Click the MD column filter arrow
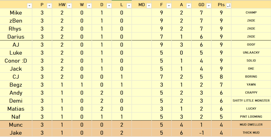Viewport: 271px width, 137px height. 149,6
